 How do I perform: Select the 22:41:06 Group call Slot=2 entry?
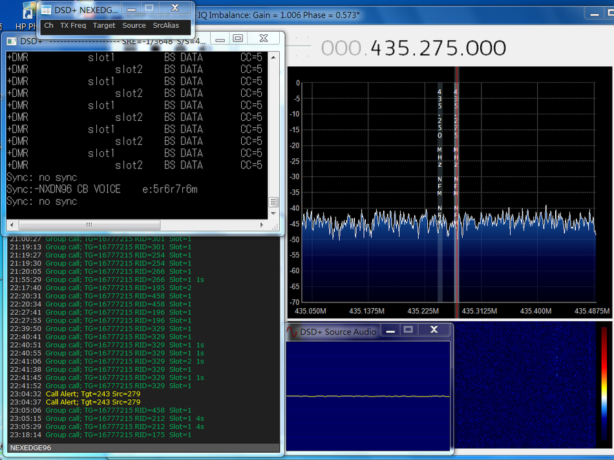tap(107, 361)
